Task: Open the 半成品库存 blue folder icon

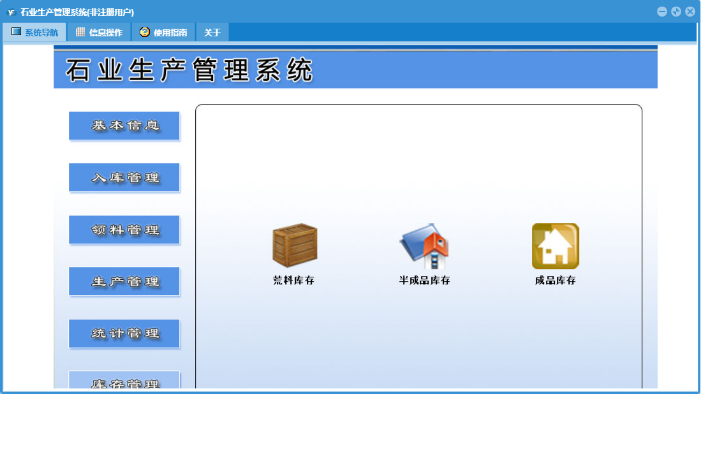Action: (x=424, y=245)
